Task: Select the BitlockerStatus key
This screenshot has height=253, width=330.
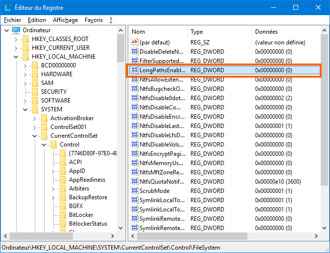Action: click(88, 224)
